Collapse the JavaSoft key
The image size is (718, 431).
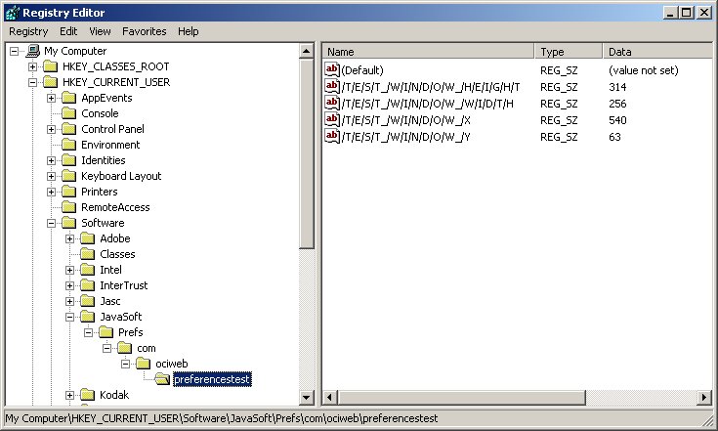click(x=69, y=317)
